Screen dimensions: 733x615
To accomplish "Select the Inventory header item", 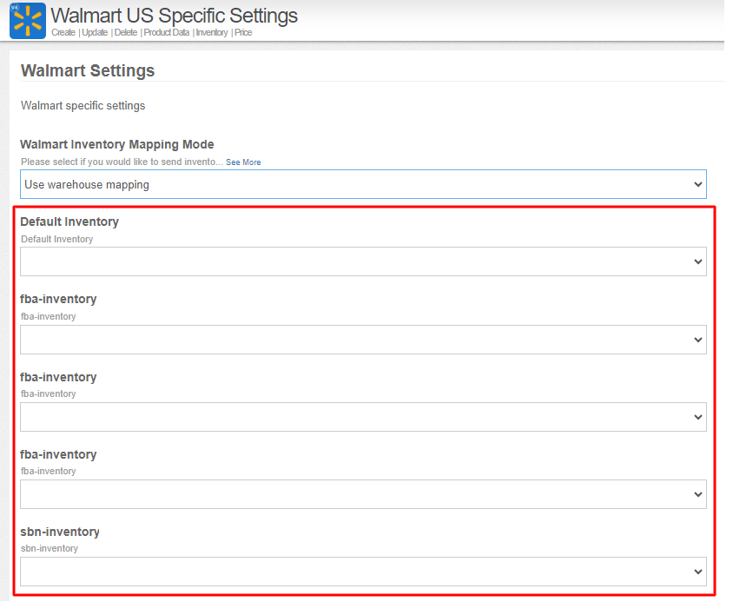I will pos(212,32).
